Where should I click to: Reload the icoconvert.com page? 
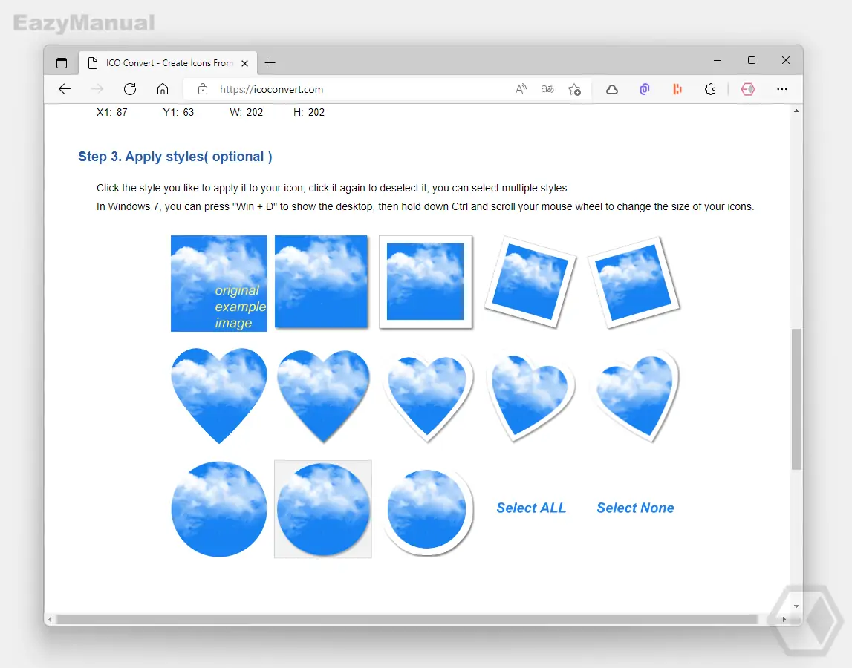point(130,89)
